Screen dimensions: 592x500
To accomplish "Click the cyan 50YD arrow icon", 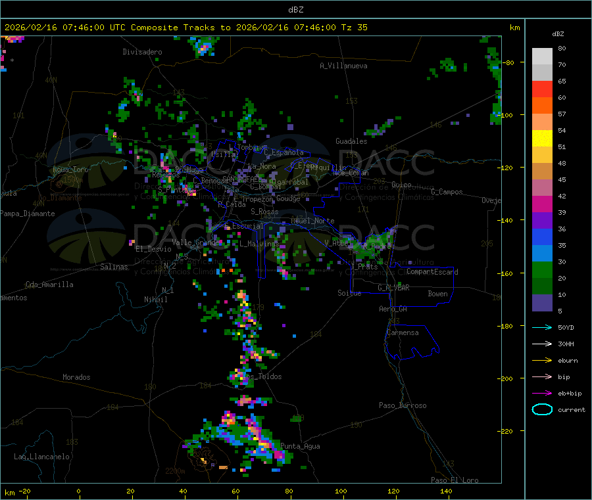I will click(x=542, y=327).
